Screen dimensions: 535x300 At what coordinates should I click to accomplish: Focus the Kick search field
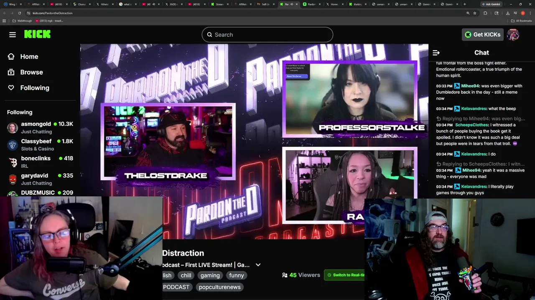[x=267, y=35]
